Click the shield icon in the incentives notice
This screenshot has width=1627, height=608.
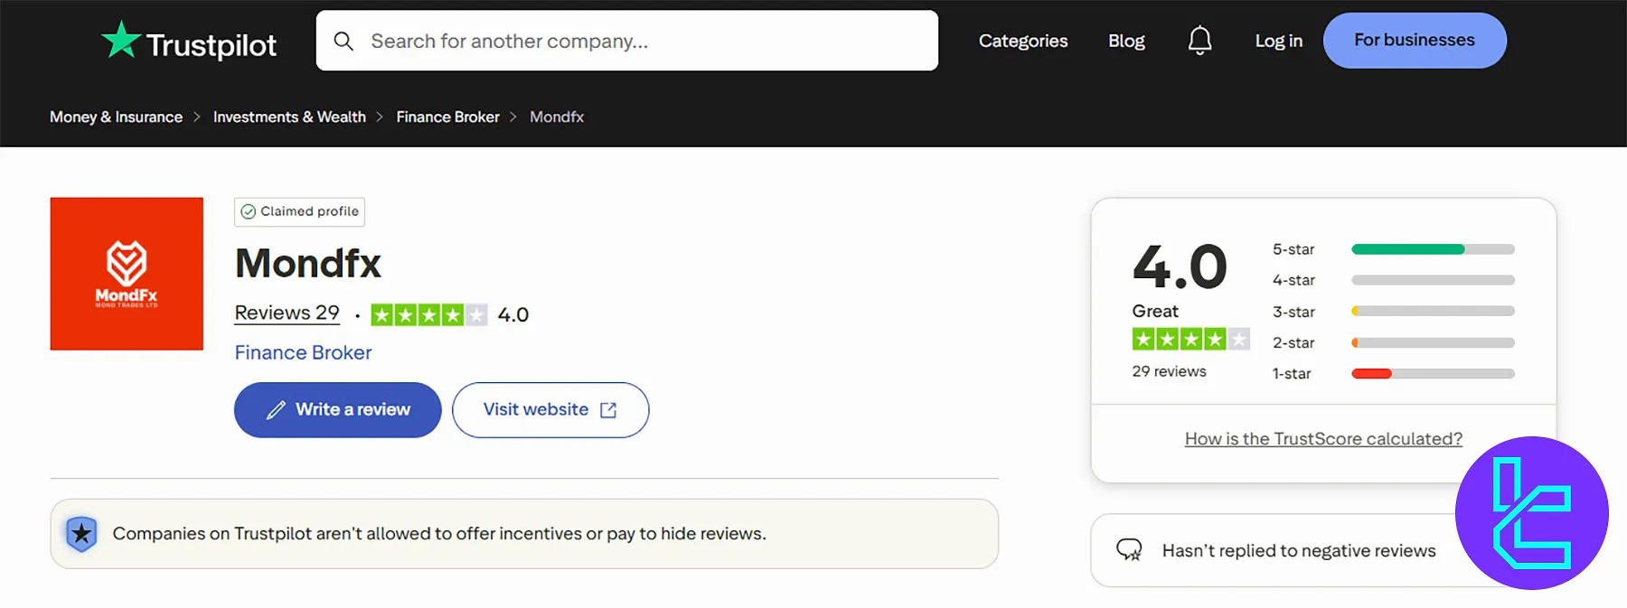[82, 533]
